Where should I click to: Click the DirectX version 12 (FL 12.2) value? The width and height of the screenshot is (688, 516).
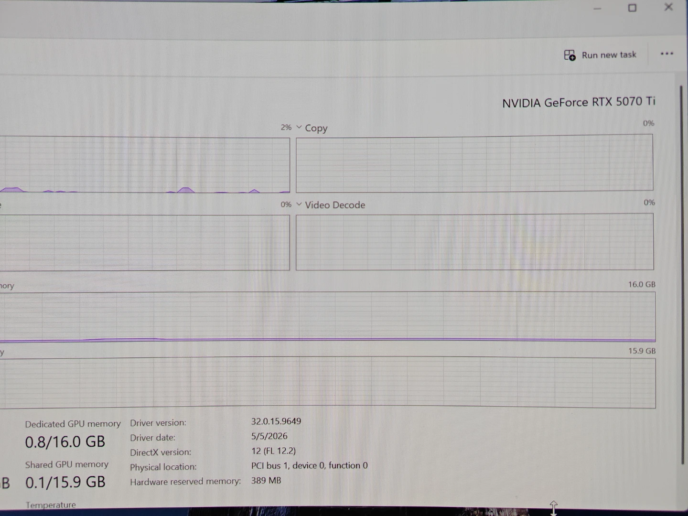(273, 451)
